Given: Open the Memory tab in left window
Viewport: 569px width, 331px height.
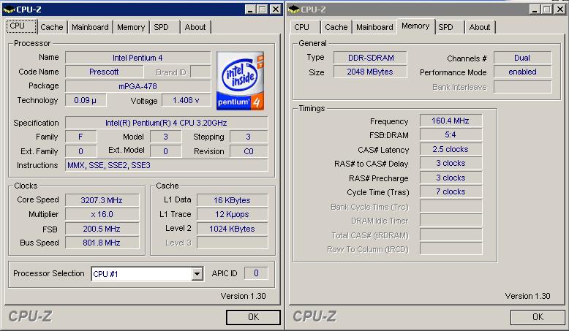Looking at the screenshot, I should tap(131, 27).
